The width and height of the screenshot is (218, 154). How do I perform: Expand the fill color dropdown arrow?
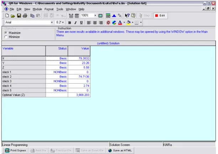pyautogui.click(x=133, y=22)
